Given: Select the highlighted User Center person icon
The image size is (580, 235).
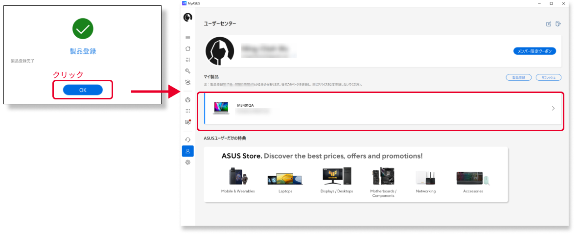Looking at the screenshot, I should point(187,151).
